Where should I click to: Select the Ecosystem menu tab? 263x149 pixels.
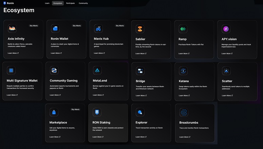[58, 3]
